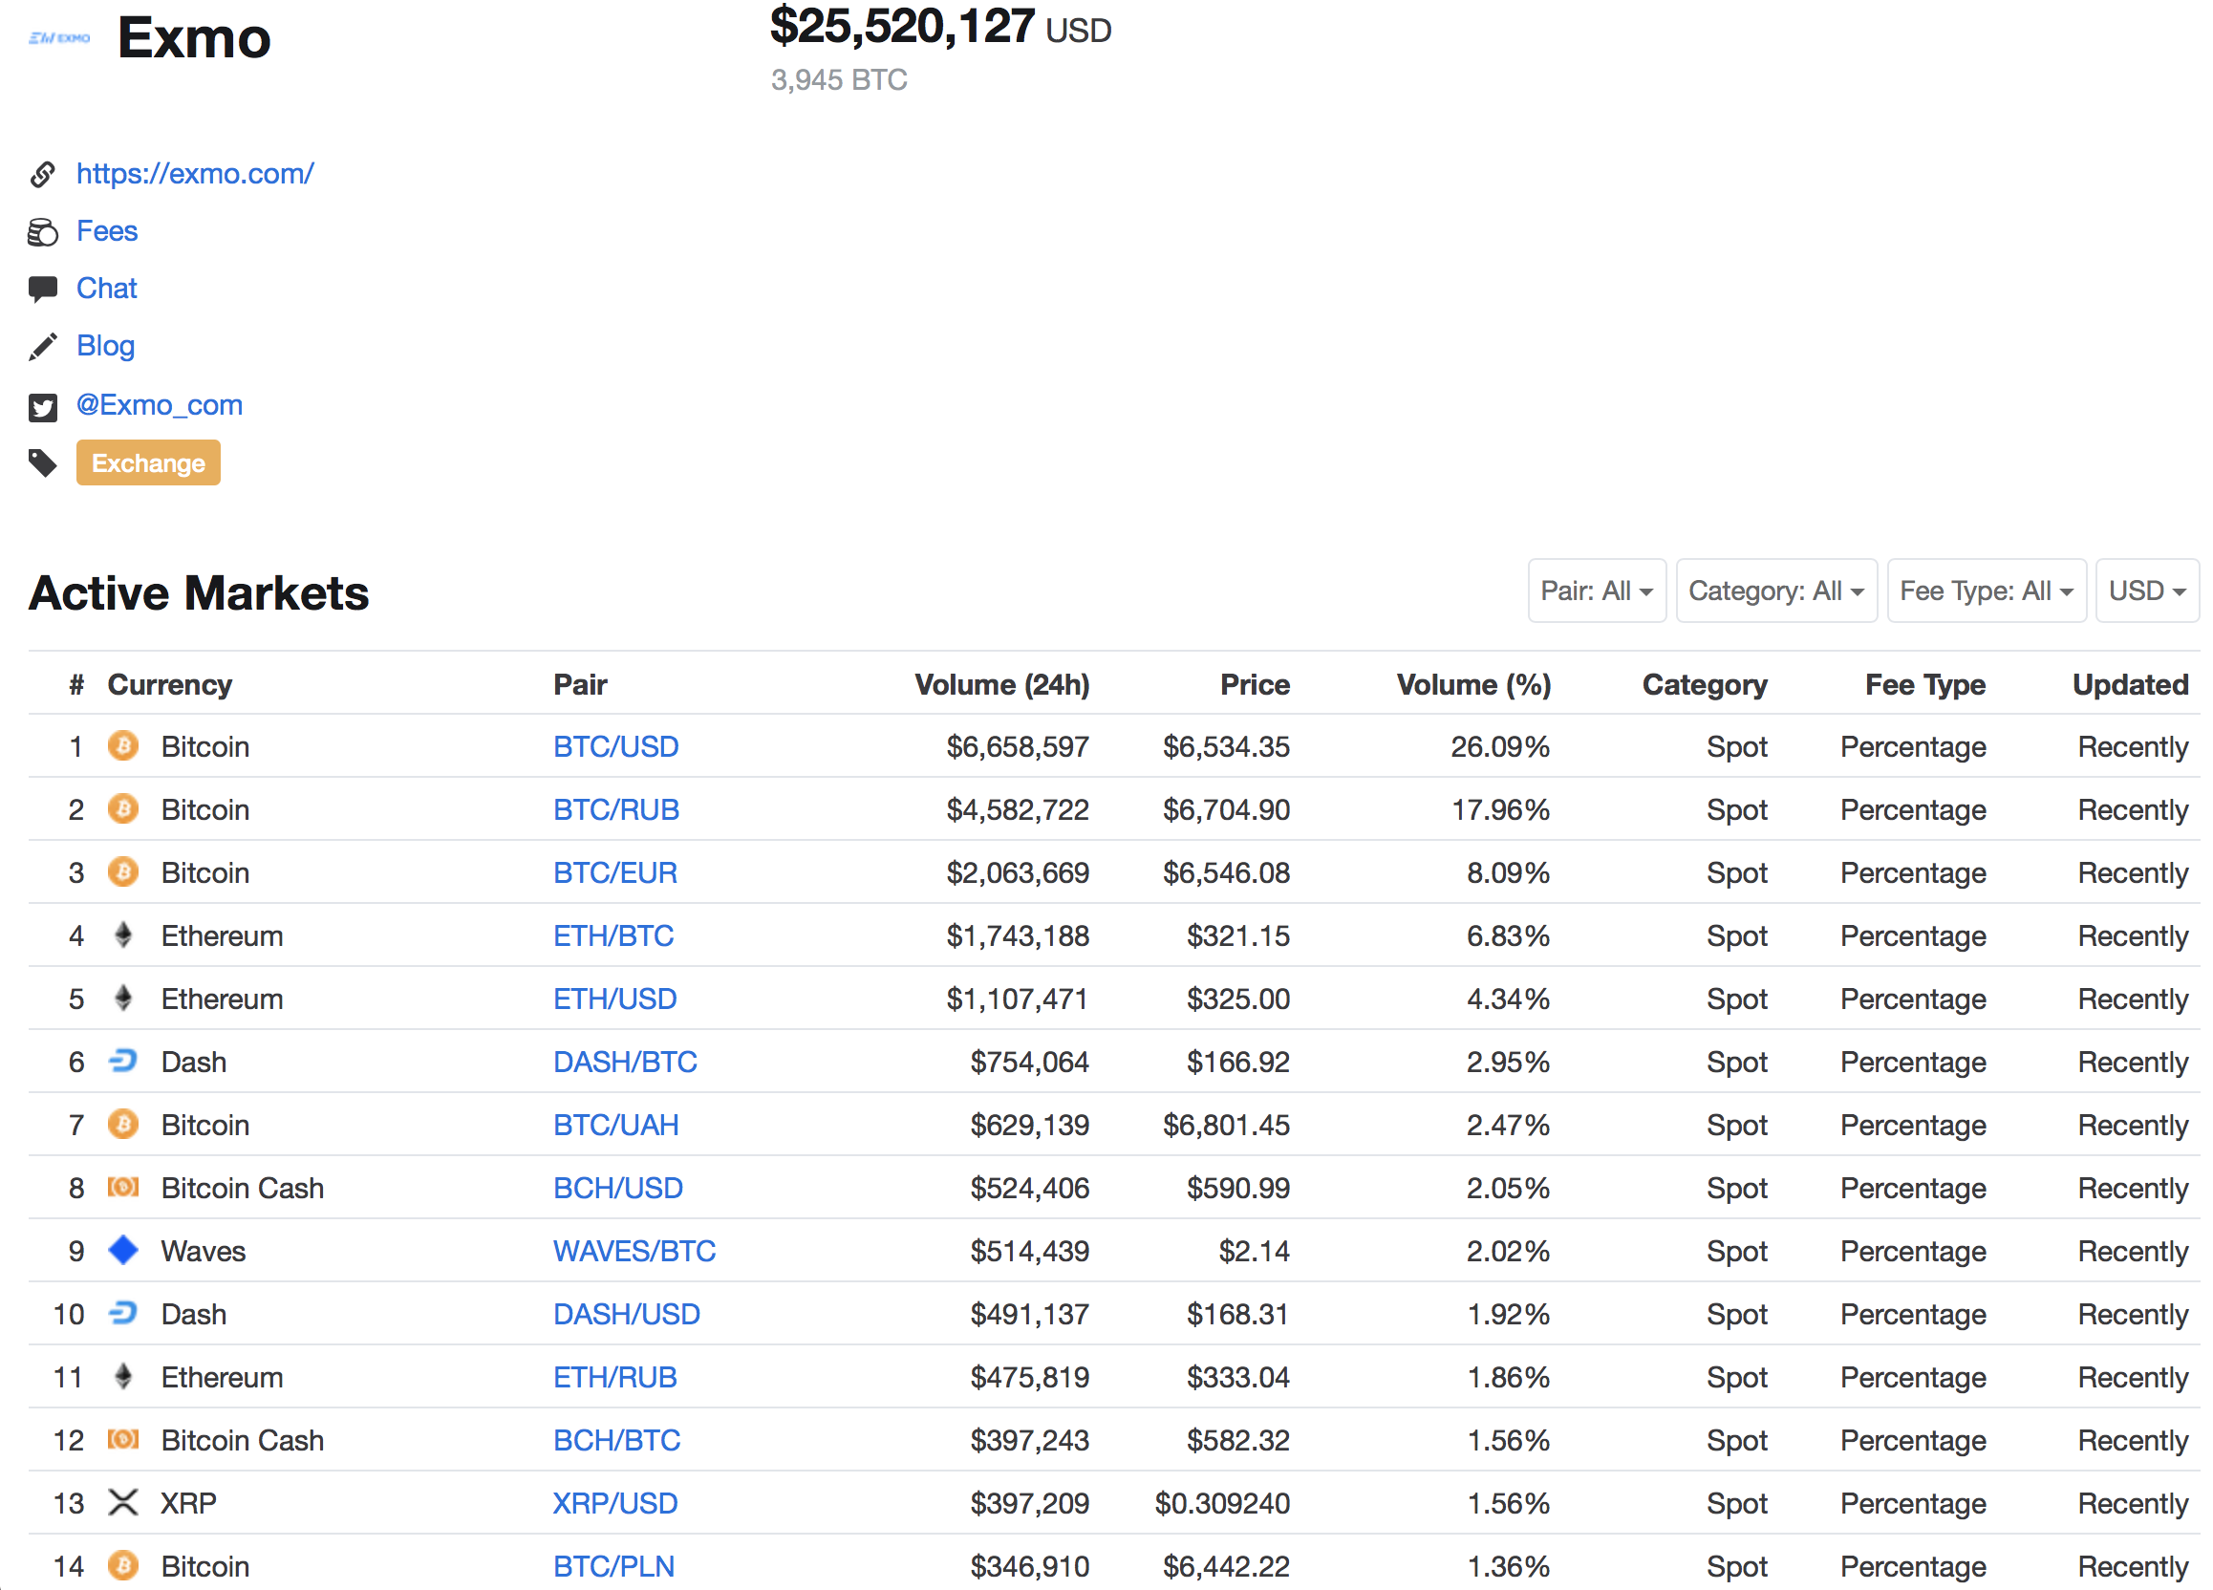Sort by the Price column header

pyautogui.click(x=1255, y=685)
